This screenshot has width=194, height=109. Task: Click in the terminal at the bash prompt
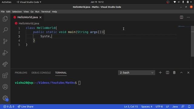click(x=79, y=83)
